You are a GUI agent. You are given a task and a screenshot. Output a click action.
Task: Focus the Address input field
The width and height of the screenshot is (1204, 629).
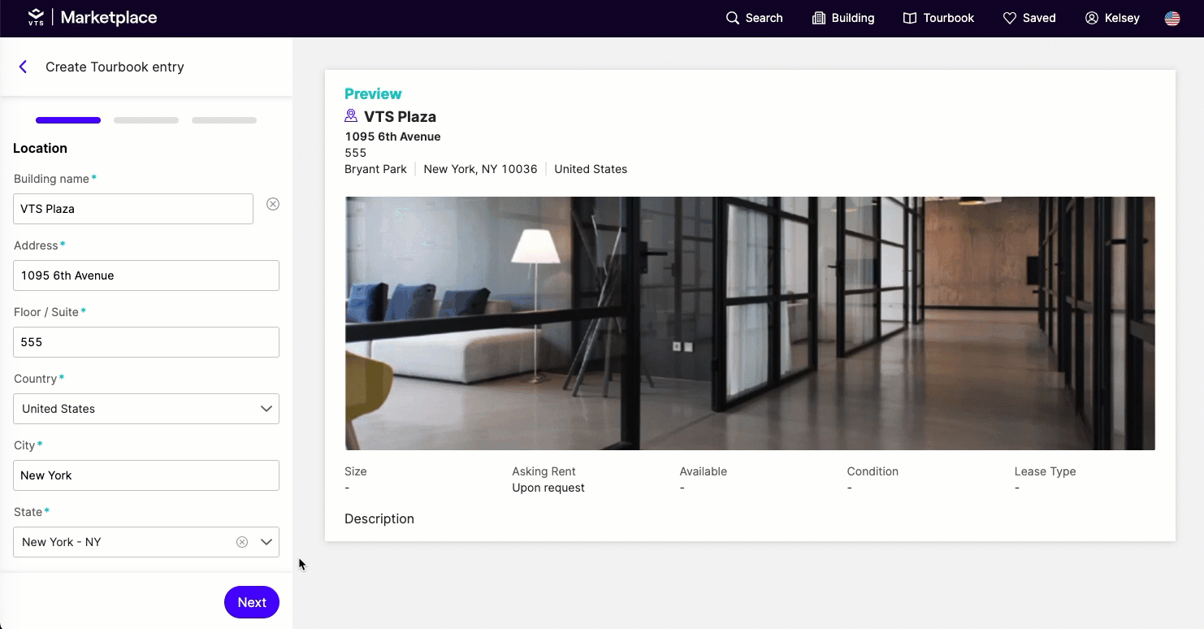146,275
